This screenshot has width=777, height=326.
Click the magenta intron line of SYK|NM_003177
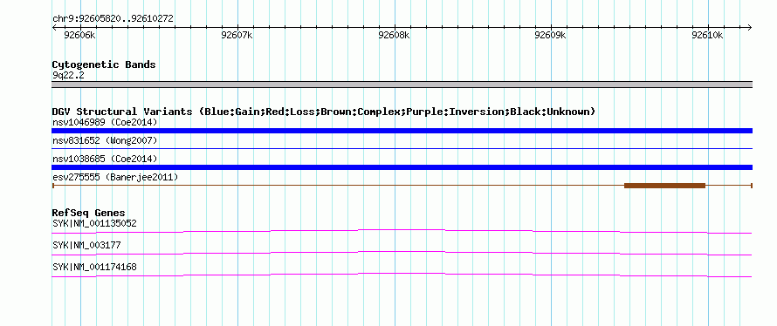click(x=402, y=252)
